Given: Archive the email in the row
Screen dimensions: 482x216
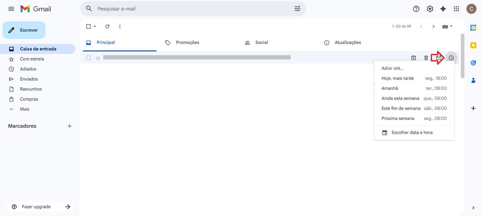Looking at the screenshot, I should 413,58.
